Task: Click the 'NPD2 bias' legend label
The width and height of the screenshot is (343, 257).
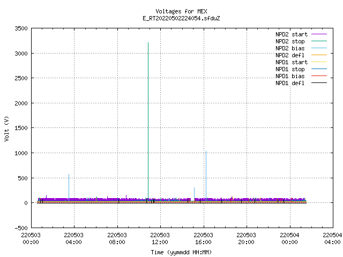Action: [290, 48]
